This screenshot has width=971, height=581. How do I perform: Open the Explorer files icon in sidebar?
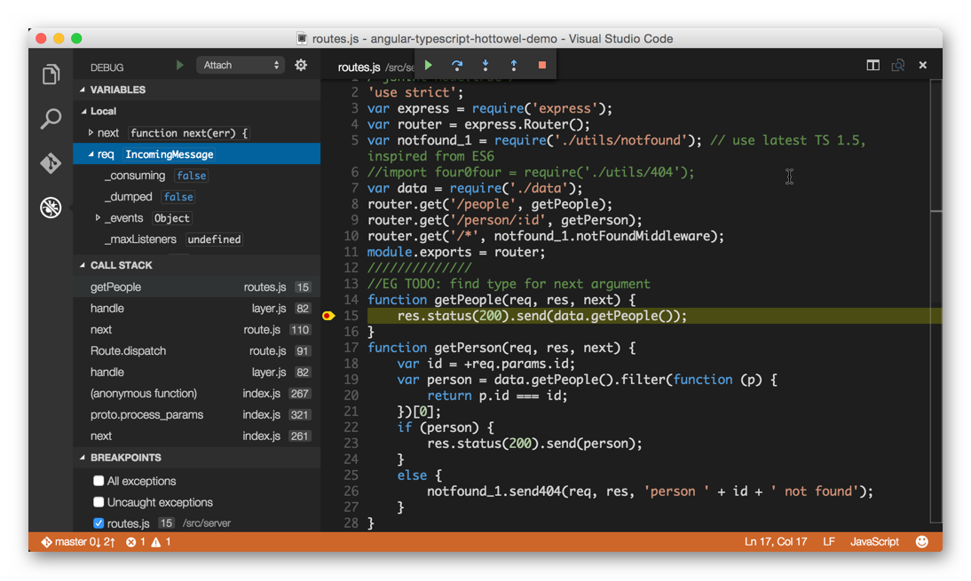51,75
